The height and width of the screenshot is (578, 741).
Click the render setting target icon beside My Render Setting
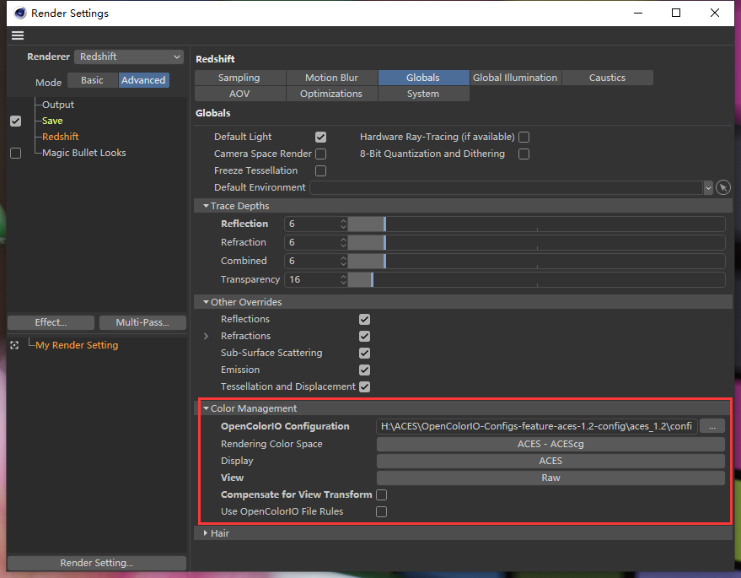pos(14,345)
